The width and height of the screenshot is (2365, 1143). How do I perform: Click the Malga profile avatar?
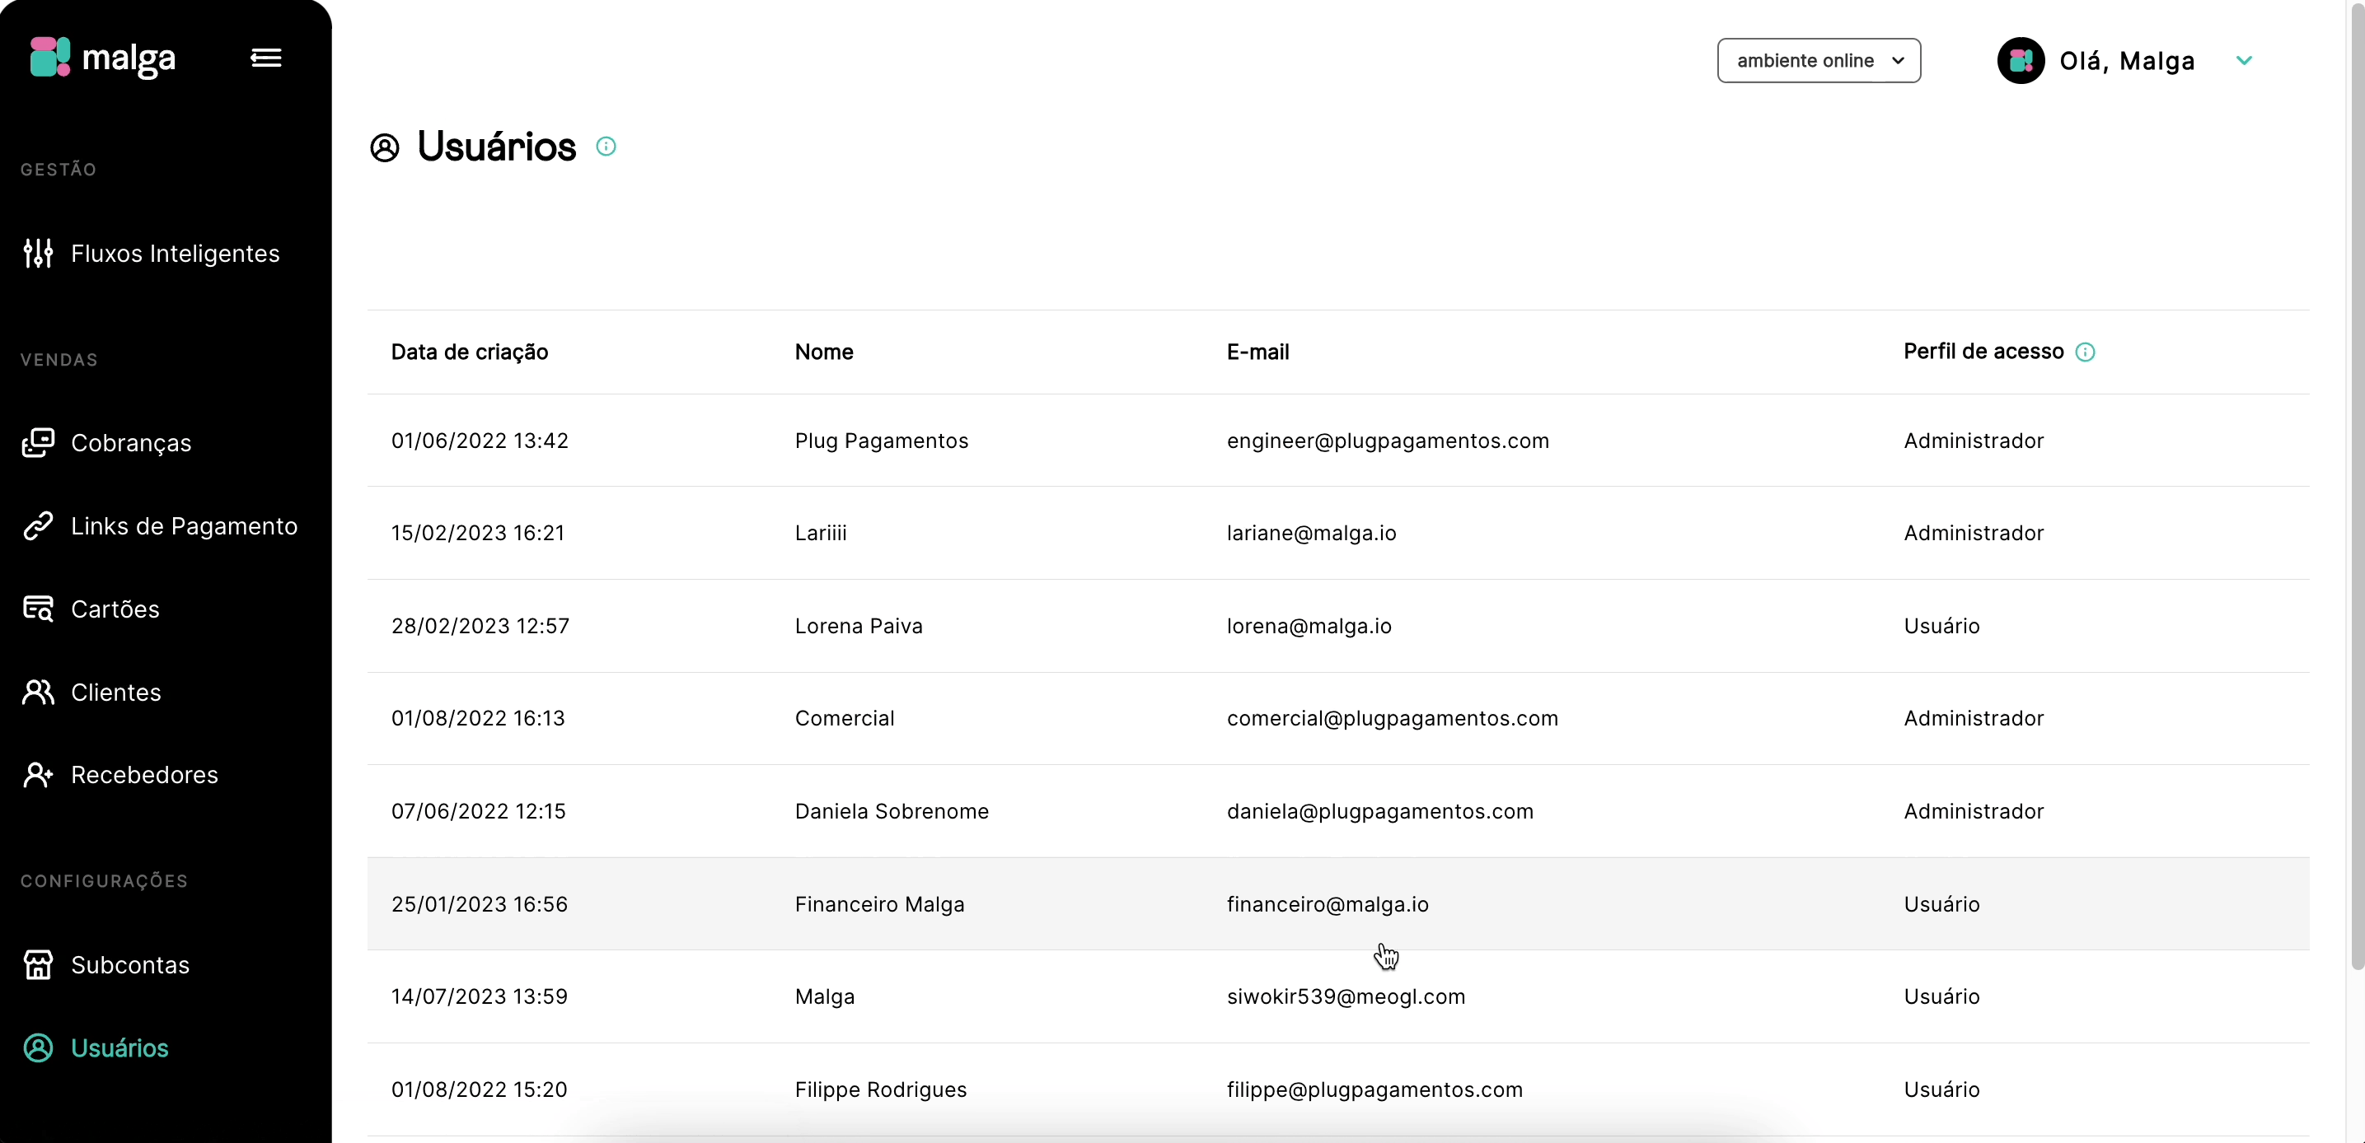(2021, 61)
